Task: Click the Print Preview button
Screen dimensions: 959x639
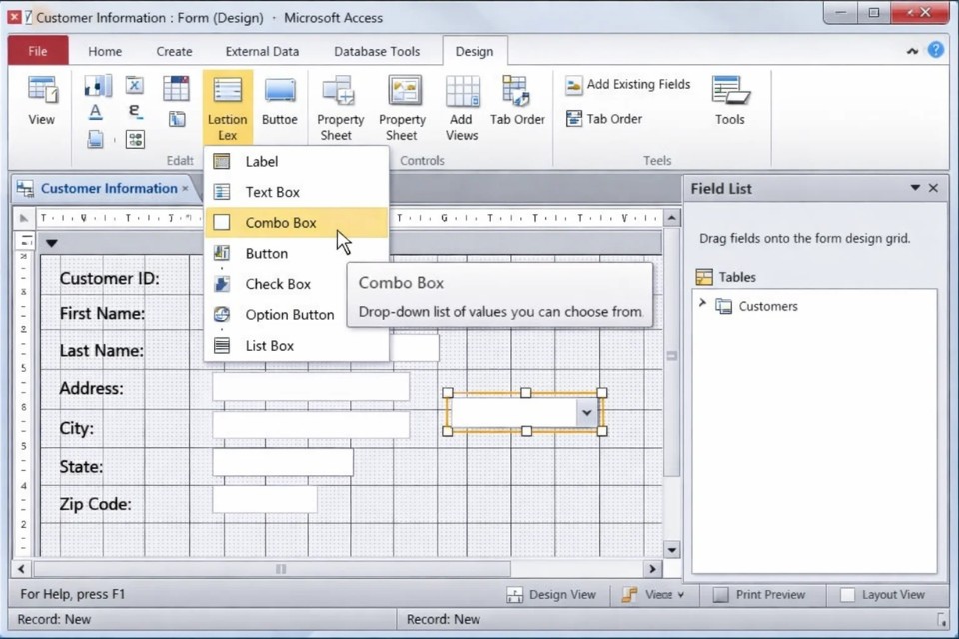Action: pos(759,595)
